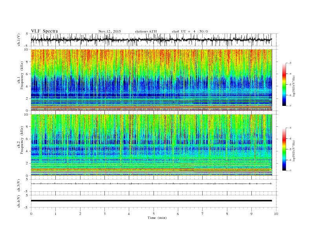
Task: Click the 'station=ATH' label
Action: [x=146, y=31]
